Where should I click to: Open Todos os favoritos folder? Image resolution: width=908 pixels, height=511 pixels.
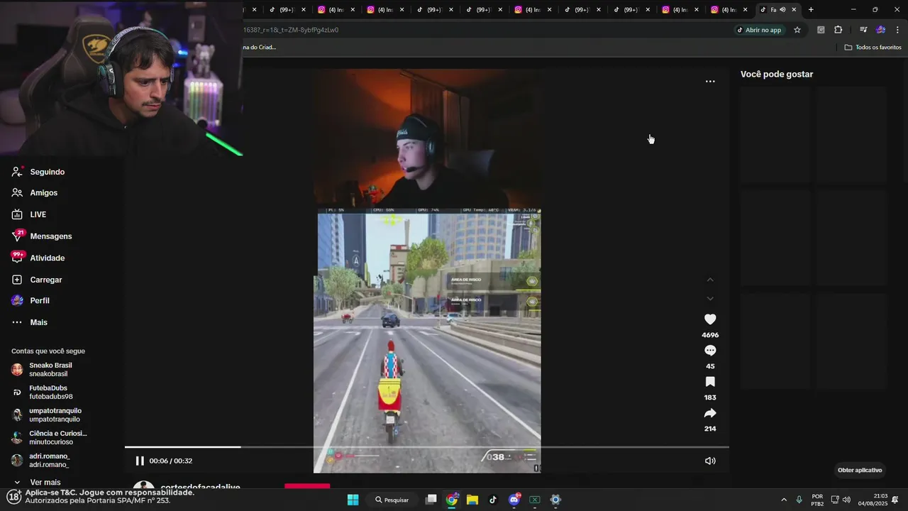pyautogui.click(x=873, y=48)
